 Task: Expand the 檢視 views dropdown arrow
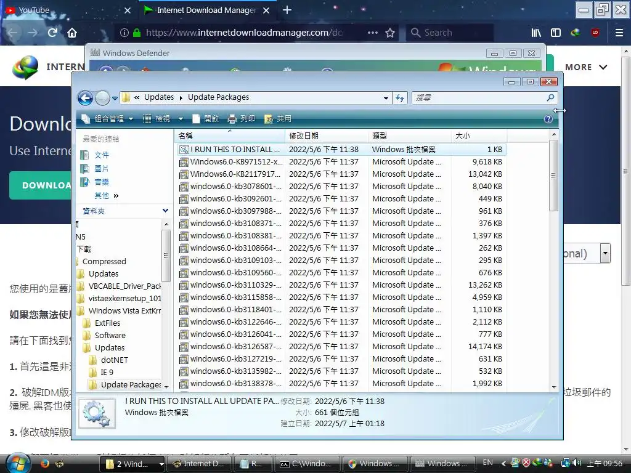pyautogui.click(x=181, y=119)
